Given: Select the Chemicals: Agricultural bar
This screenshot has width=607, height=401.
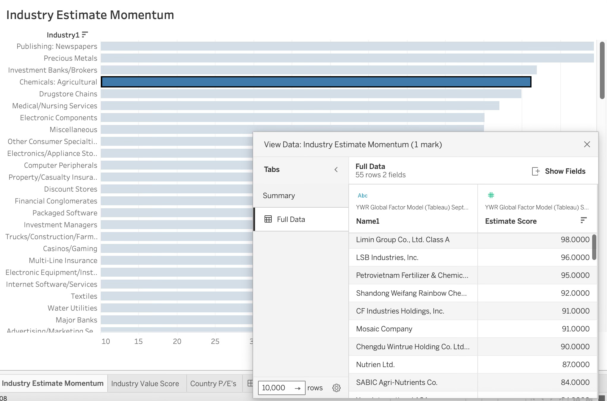Looking at the screenshot, I should click(316, 82).
